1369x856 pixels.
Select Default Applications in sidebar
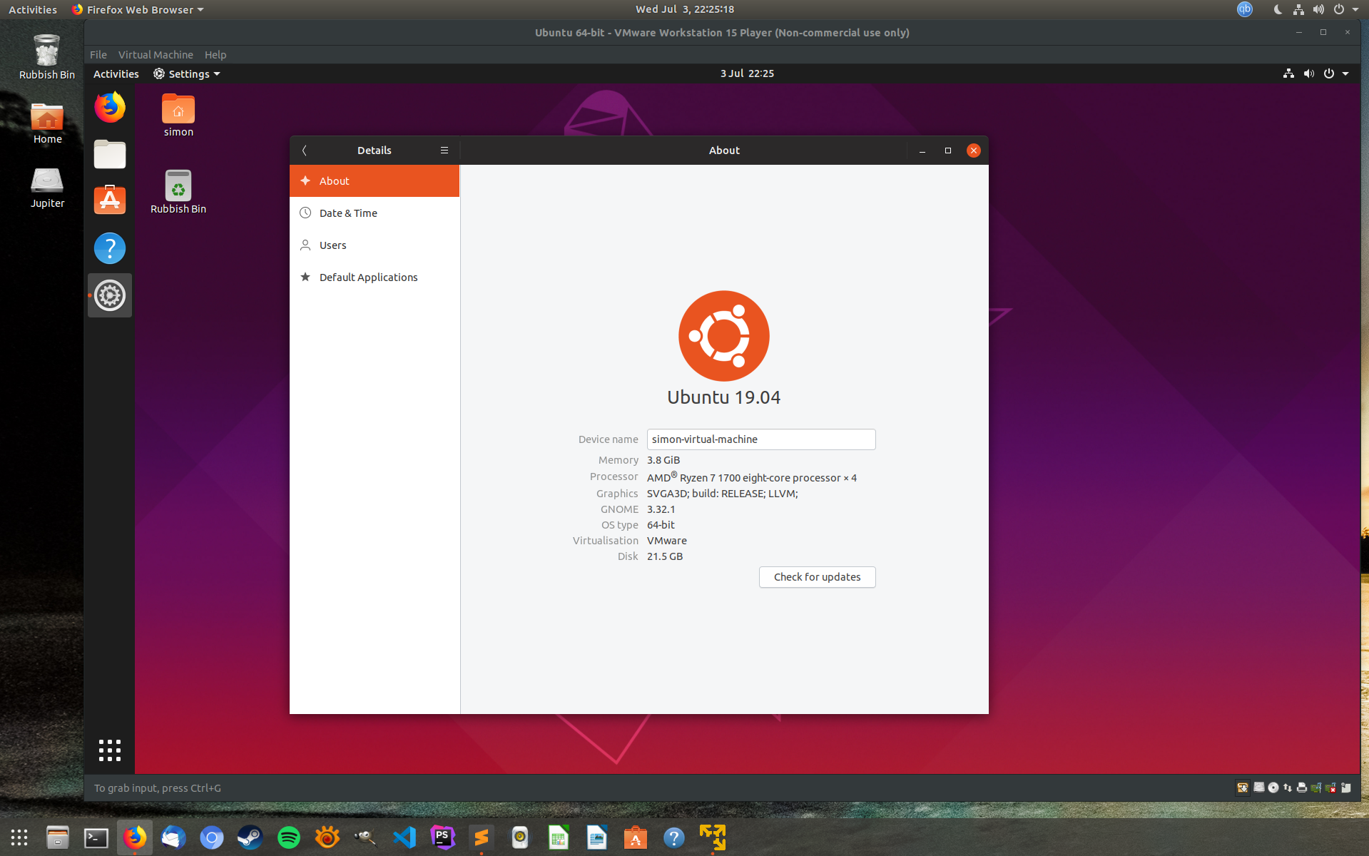(x=368, y=277)
